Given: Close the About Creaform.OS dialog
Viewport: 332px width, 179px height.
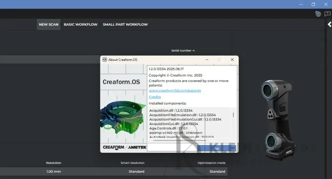Looking at the screenshot, I should [x=232, y=60].
